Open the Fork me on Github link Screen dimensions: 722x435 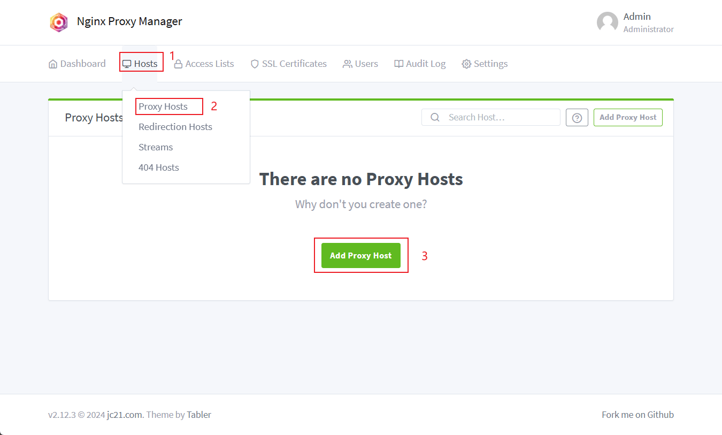tap(637, 415)
